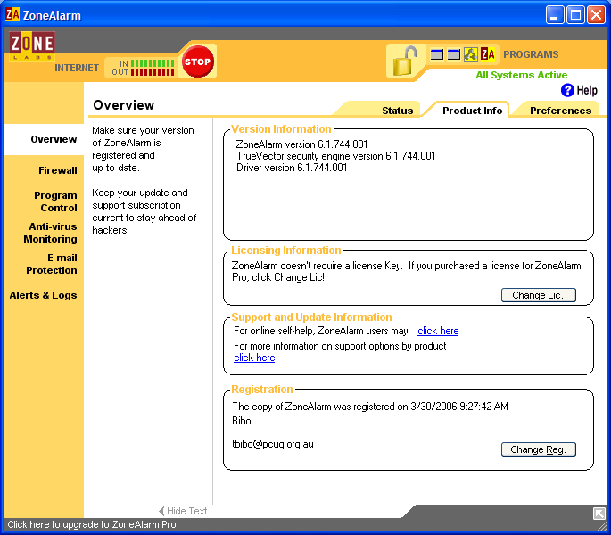Click the PROGRAMS label
This screenshot has width=611, height=535.
[531, 54]
